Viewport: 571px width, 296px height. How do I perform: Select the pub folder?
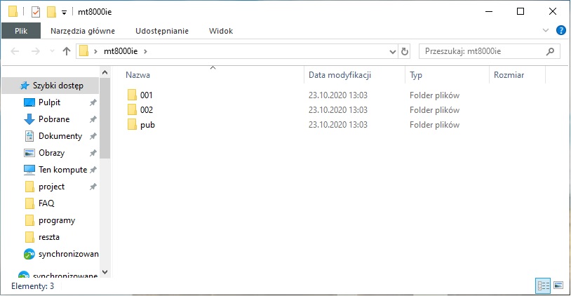147,125
